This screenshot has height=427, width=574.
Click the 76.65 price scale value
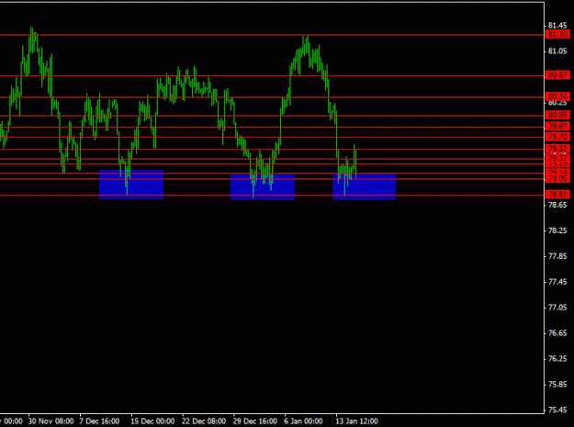point(557,333)
